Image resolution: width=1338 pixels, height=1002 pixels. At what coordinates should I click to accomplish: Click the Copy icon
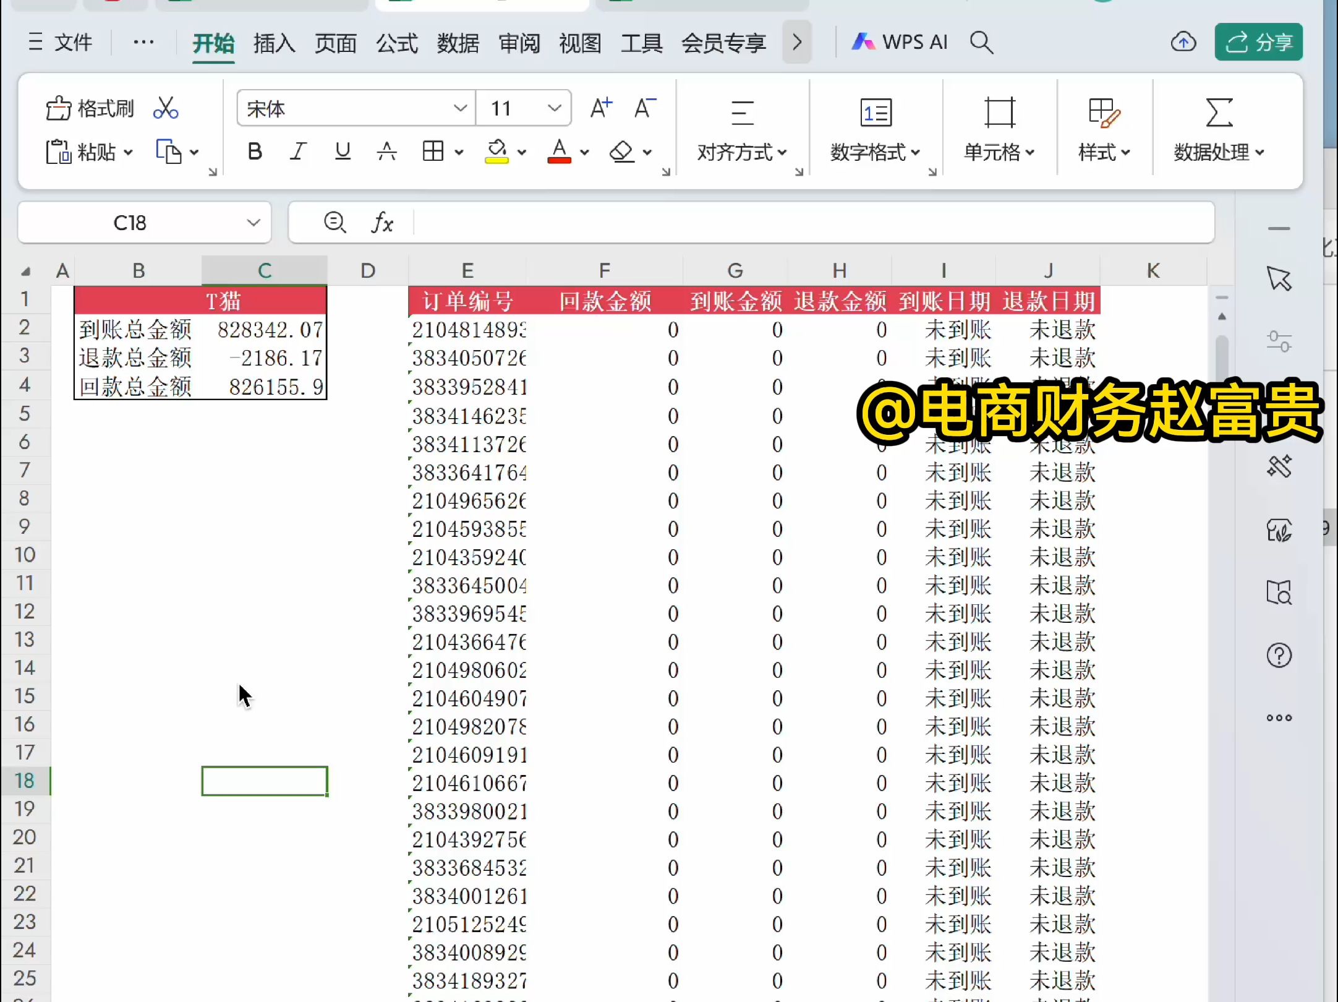[168, 152]
